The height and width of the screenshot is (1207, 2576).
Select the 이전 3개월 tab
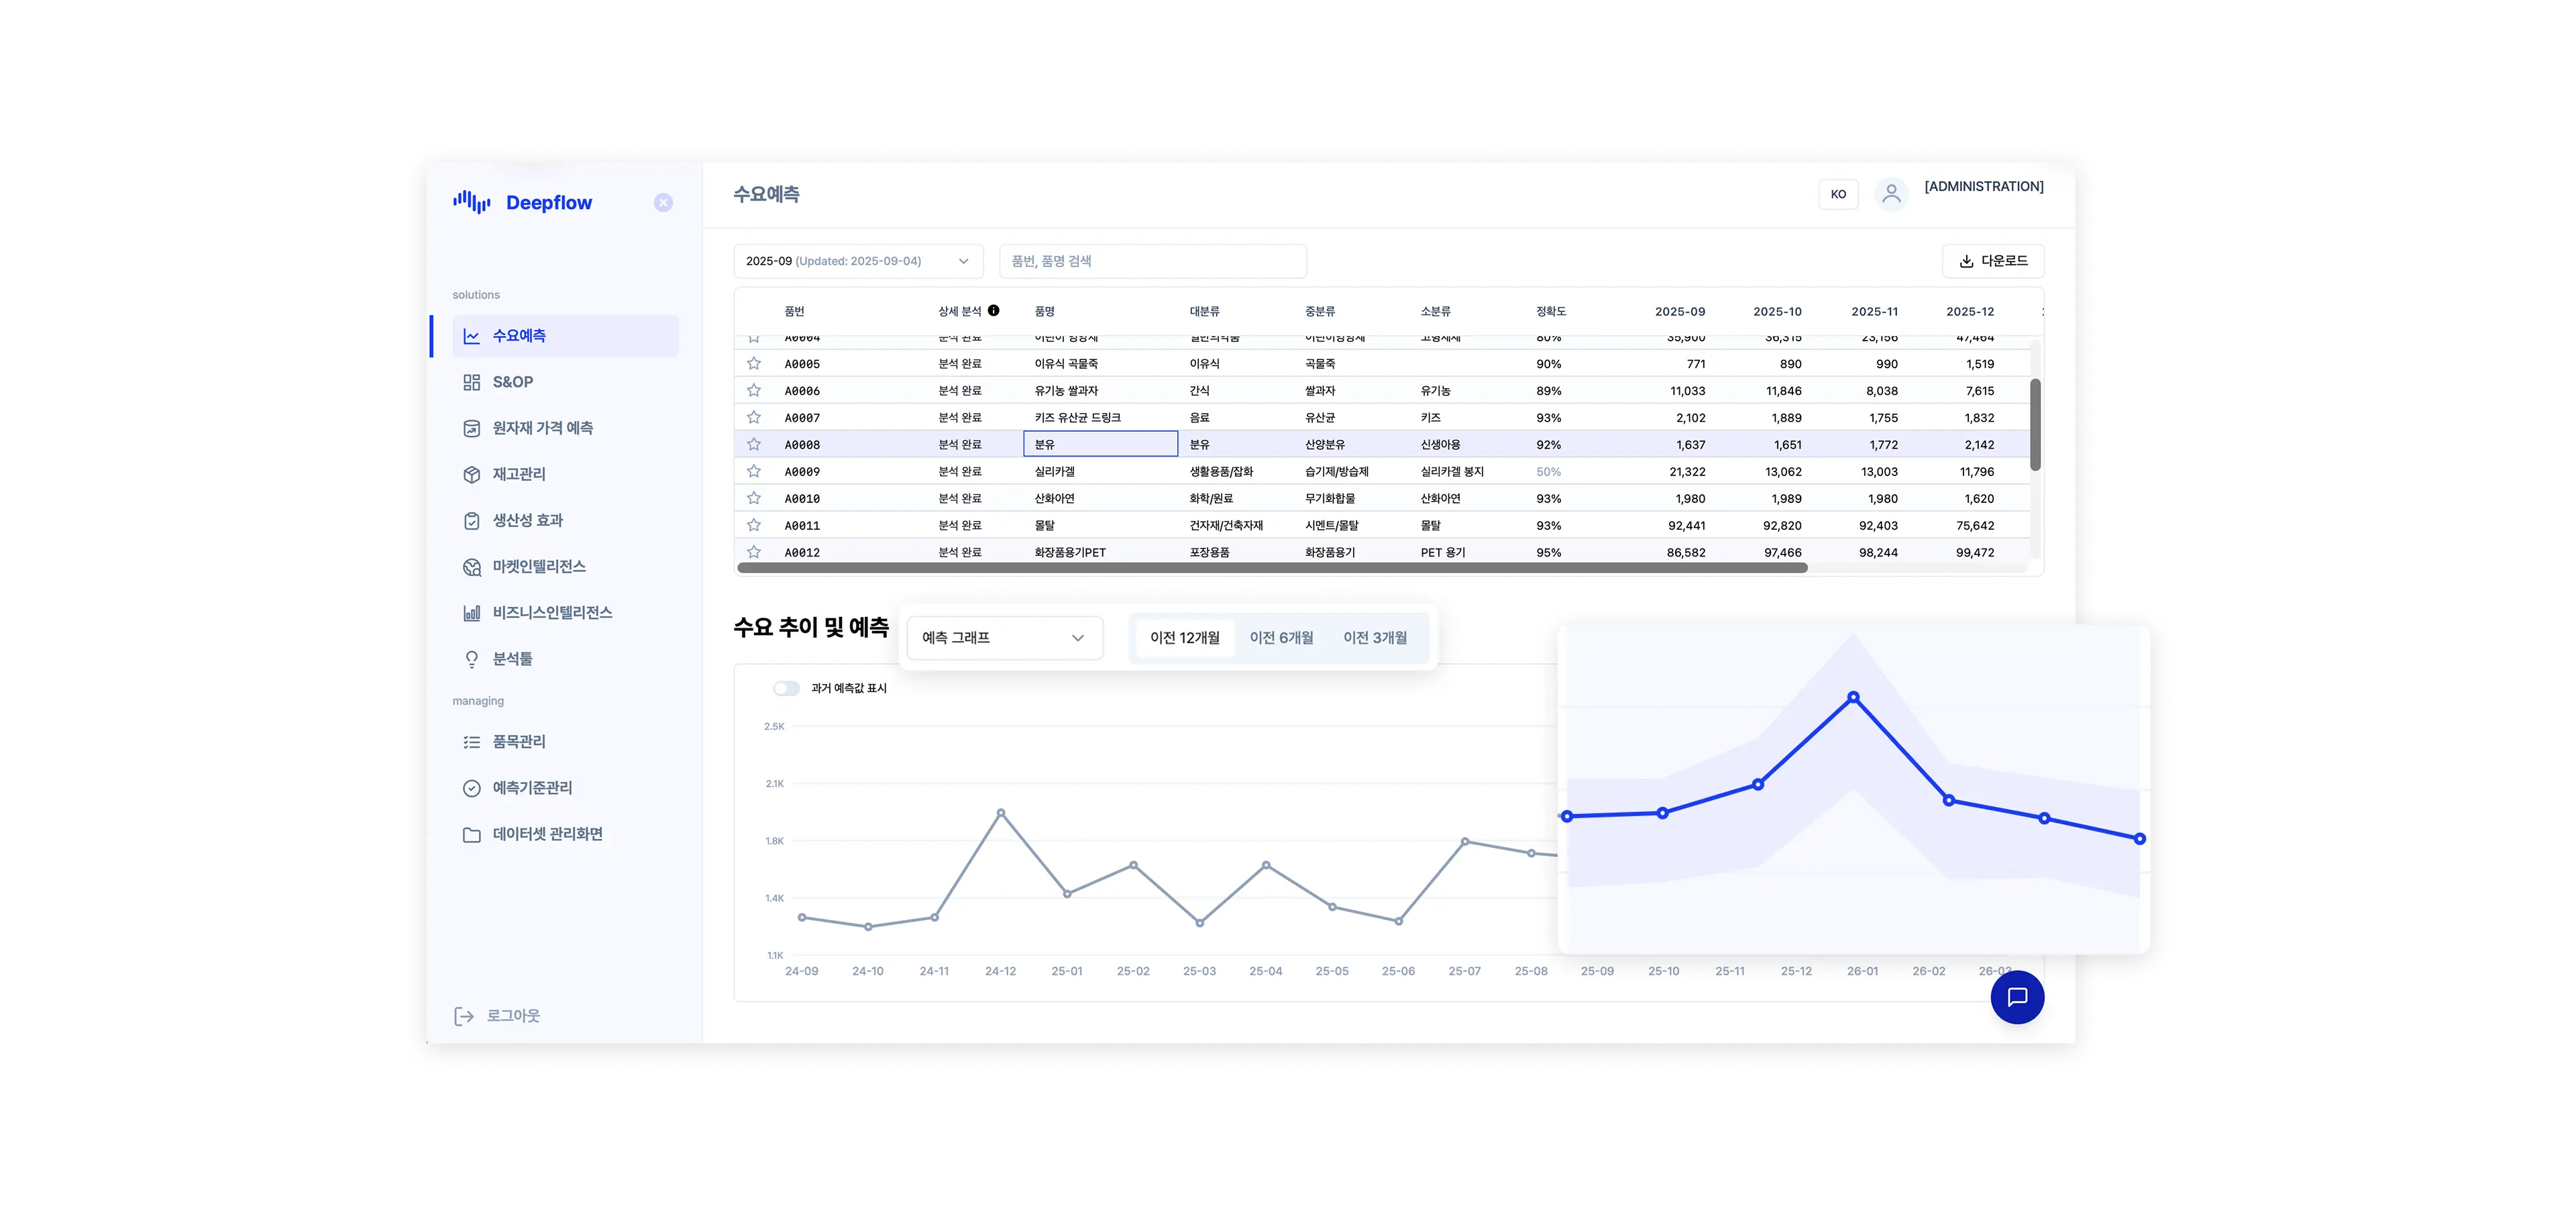pyautogui.click(x=1375, y=638)
